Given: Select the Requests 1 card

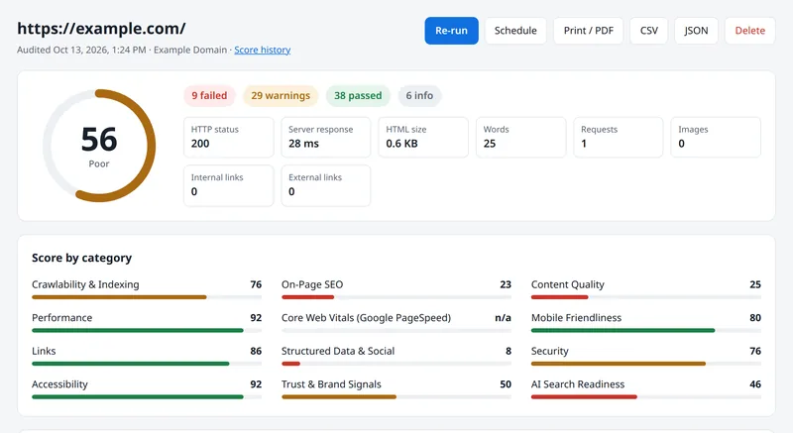Looking at the screenshot, I should (x=618, y=137).
